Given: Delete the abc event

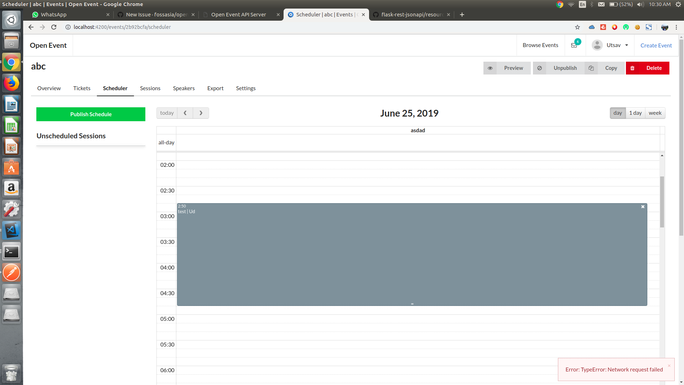Looking at the screenshot, I should pos(648,68).
